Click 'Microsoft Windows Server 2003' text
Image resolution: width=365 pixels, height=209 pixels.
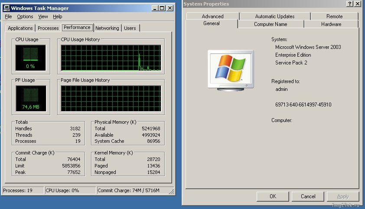(x=308, y=47)
